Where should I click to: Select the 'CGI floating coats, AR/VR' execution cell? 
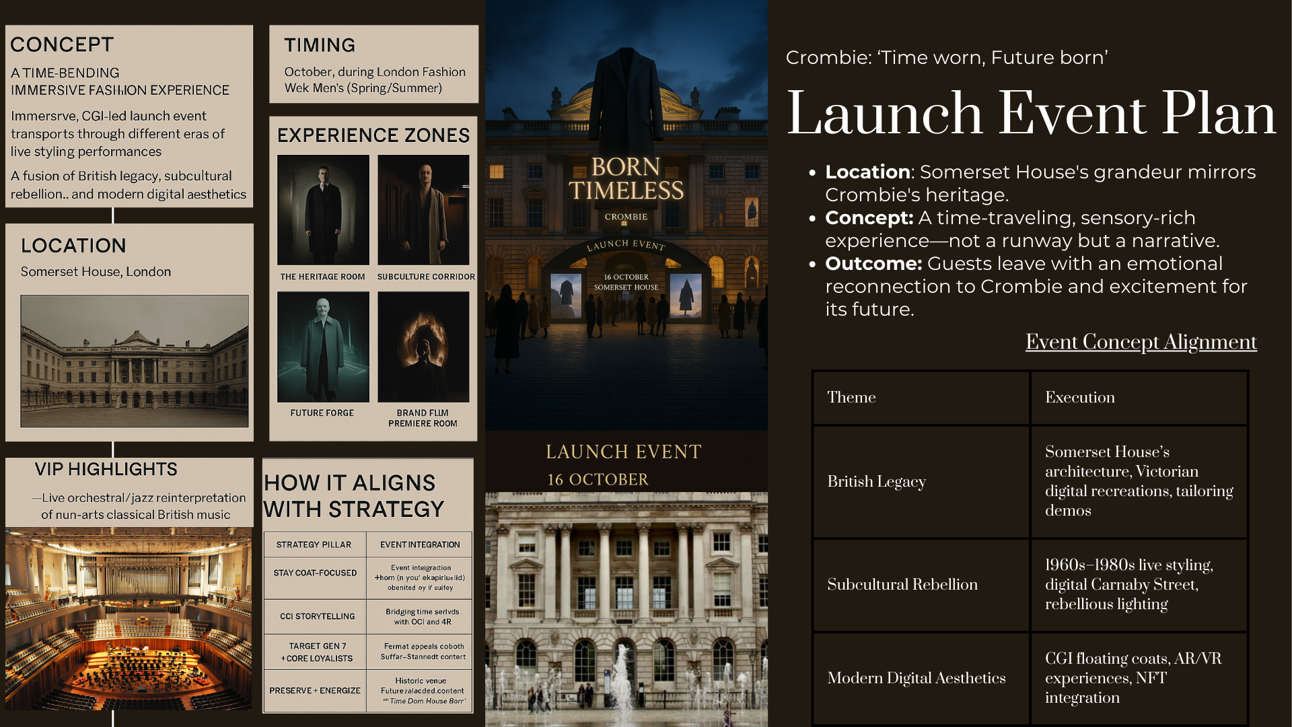(1139, 678)
